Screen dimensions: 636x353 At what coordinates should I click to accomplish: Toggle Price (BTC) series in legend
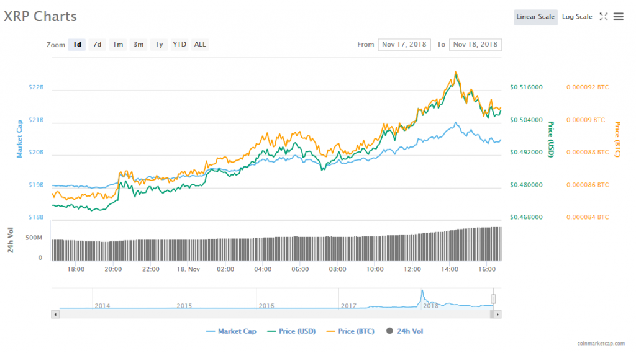pyautogui.click(x=350, y=331)
